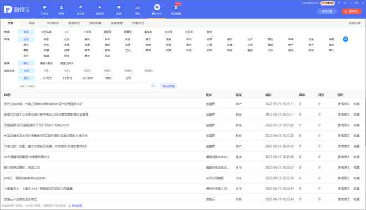Screen dimensions: 366x210
Task: Select the 7天内 time filter
Action: pos(108,78)
